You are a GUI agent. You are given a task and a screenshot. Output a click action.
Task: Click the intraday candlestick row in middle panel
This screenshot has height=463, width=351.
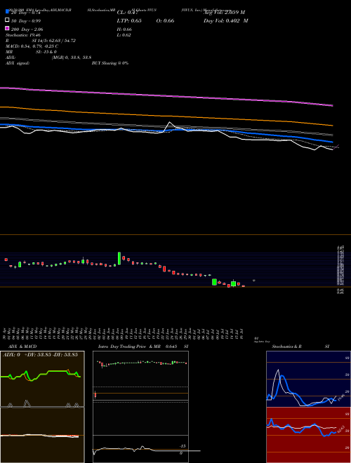(x=142, y=363)
